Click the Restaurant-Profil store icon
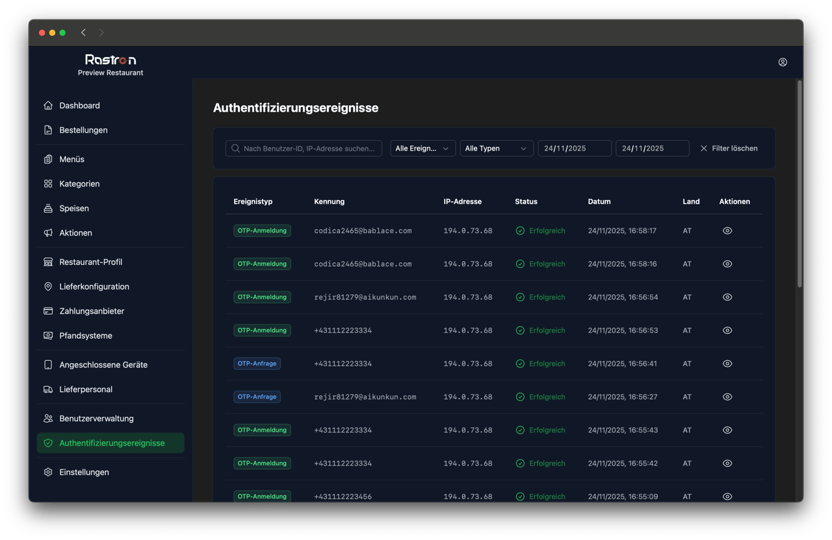The height and width of the screenshot is (540, 832). pyautogui.click(x=48, y=262)
